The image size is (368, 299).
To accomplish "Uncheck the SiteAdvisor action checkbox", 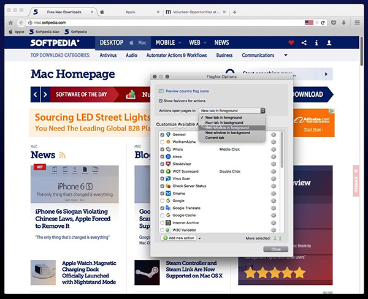I will tap(162, 164).
